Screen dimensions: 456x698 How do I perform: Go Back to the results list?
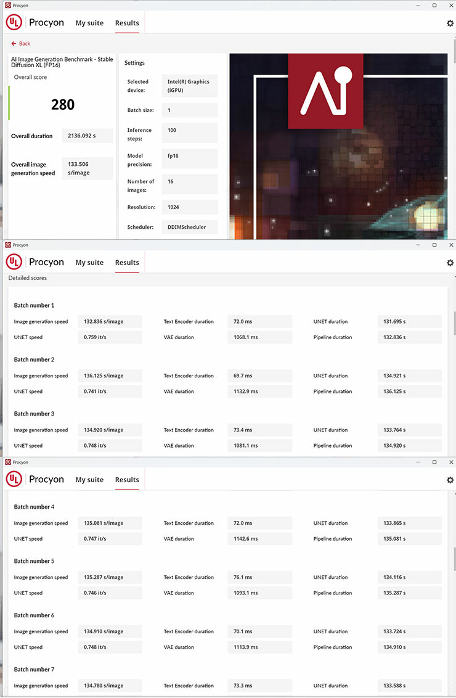pos(20,44)
